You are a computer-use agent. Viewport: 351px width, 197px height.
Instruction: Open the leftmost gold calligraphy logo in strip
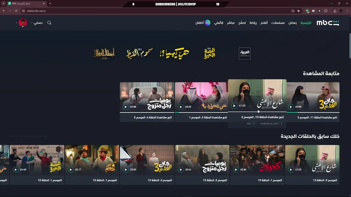(104, 53)
